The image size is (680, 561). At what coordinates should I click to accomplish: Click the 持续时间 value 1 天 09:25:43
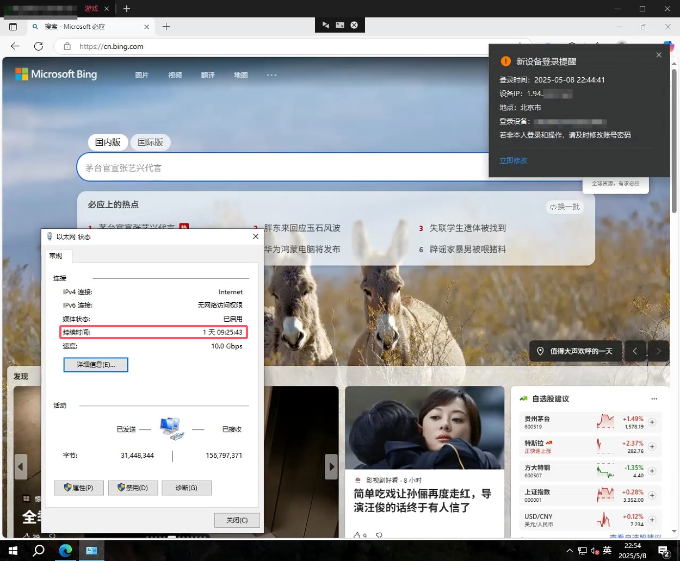point(222,332)
